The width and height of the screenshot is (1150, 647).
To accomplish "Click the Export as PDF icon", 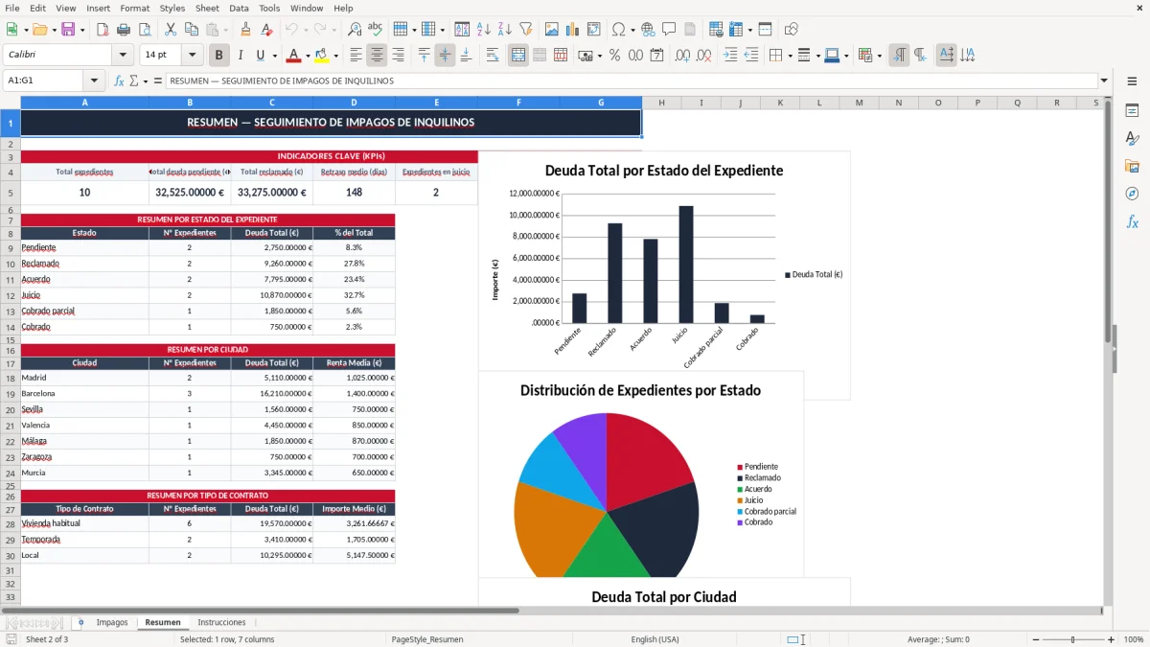I will [x=103, y=30].
